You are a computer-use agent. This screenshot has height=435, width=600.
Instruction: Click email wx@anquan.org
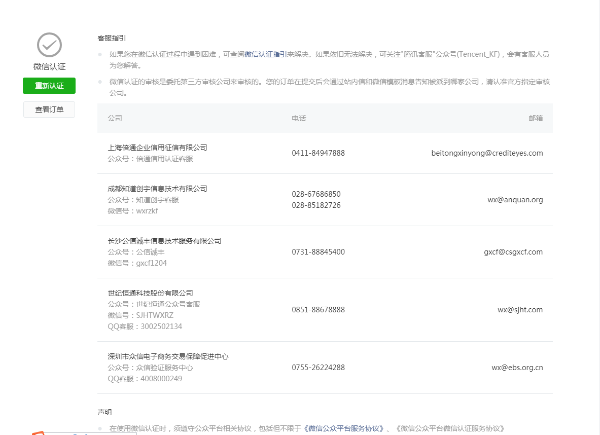click(x=515, y=200)
